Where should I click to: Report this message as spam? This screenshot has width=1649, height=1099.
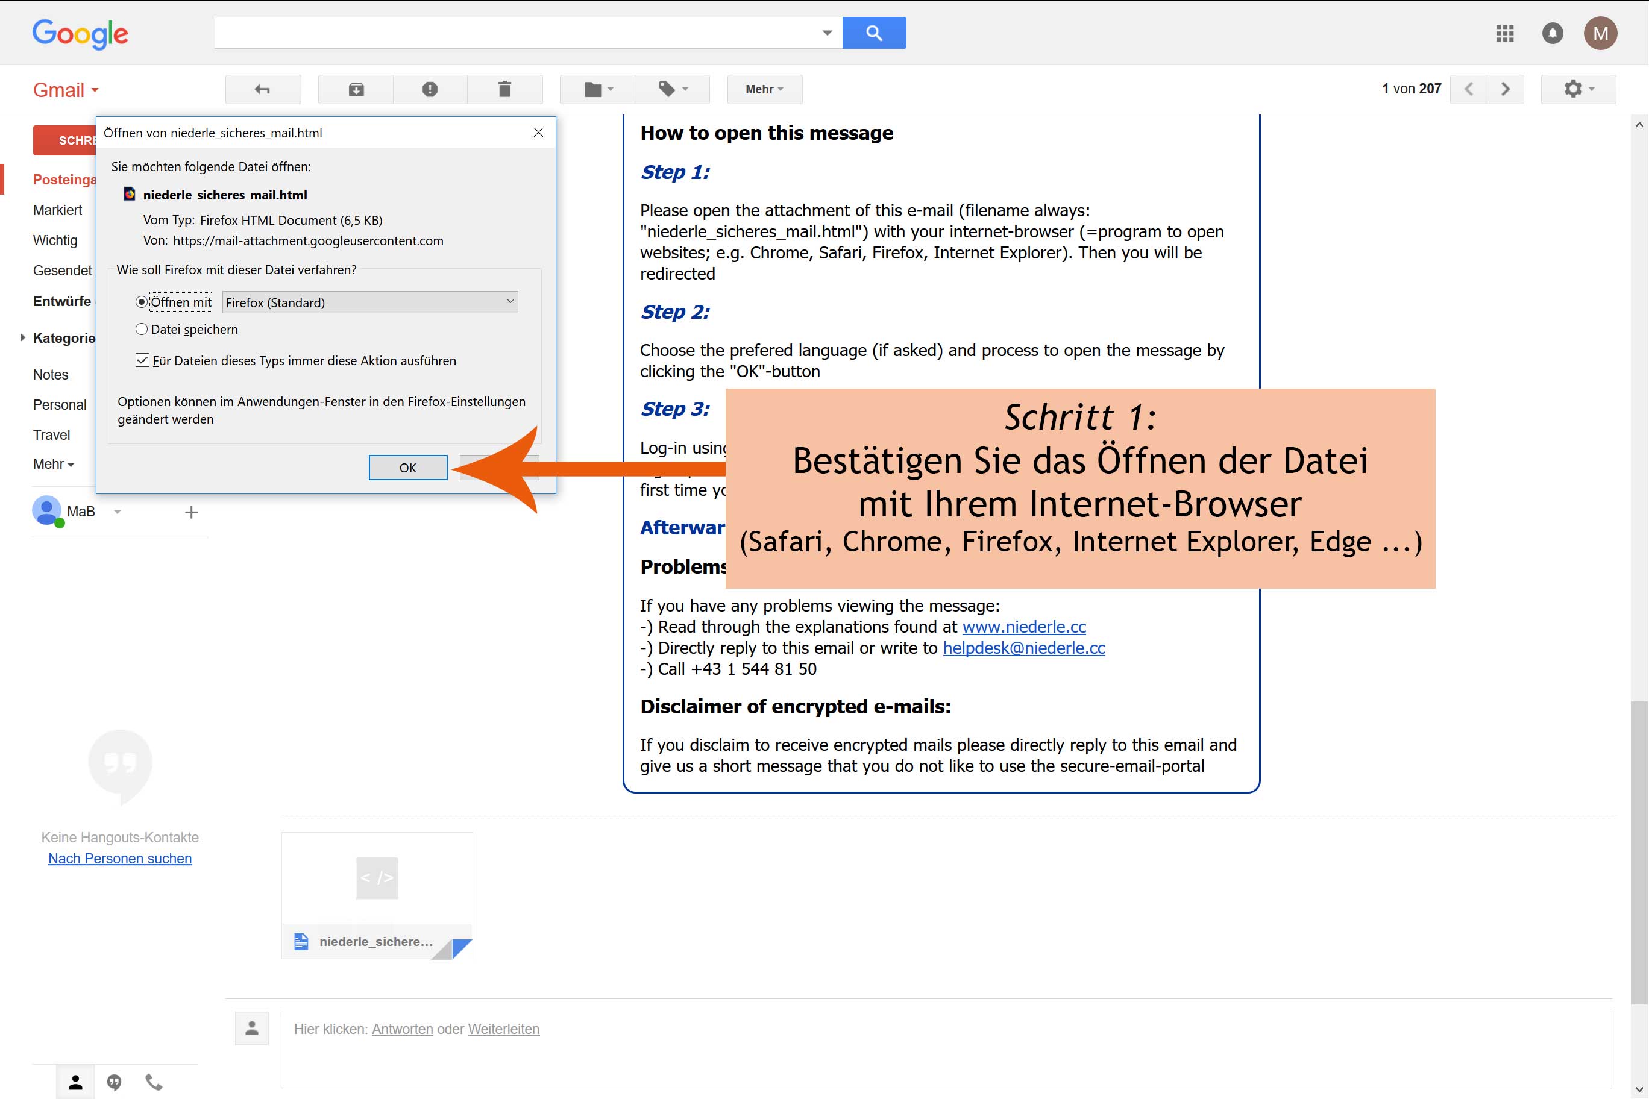(x=430, y=89)
